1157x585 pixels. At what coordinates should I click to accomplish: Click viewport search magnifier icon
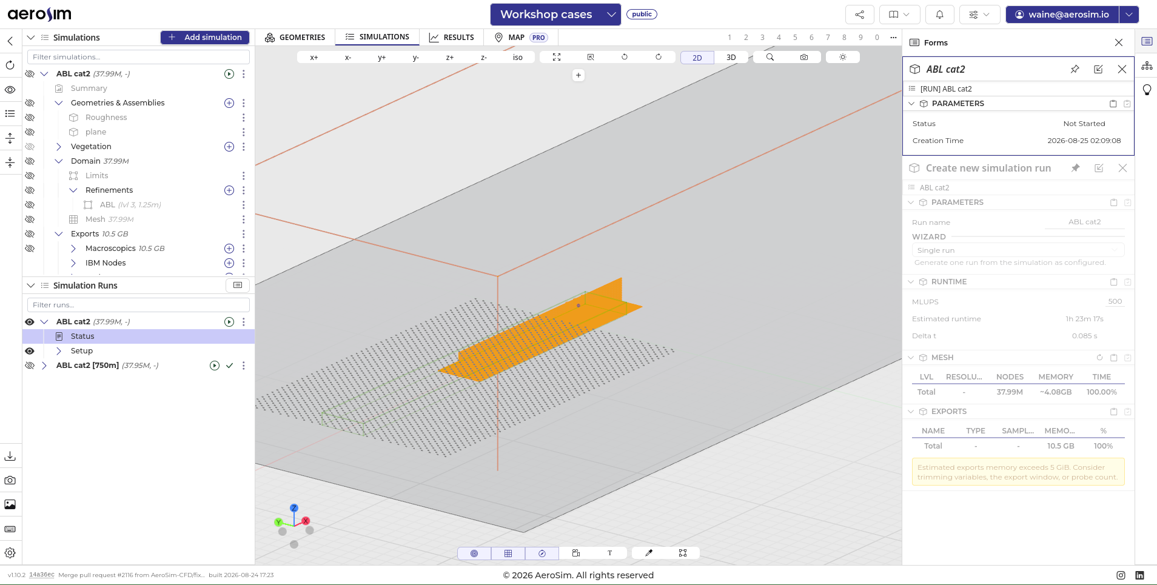pyautogui.click(x=770, y=57)
